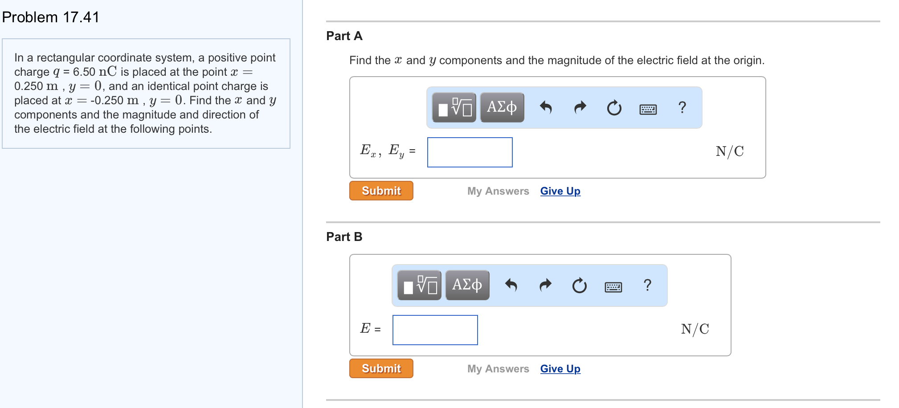Viewport: 899px width, 408px height.
Task: Open the math templates button in Part A
Action: coord(454,107)
